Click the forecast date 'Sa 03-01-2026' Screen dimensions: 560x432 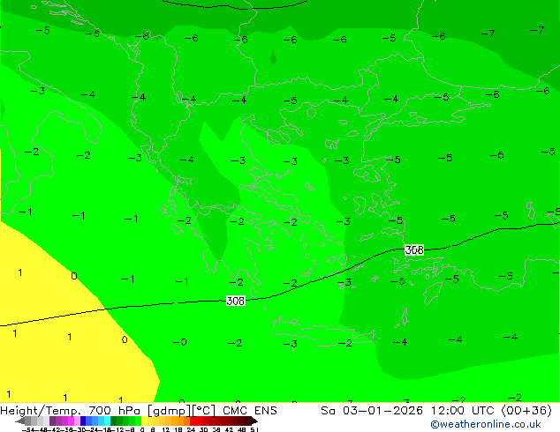pyautogui.click(x=372, y=411)
